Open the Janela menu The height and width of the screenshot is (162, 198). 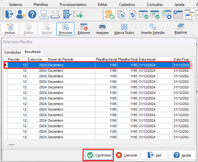pos(179,5)
